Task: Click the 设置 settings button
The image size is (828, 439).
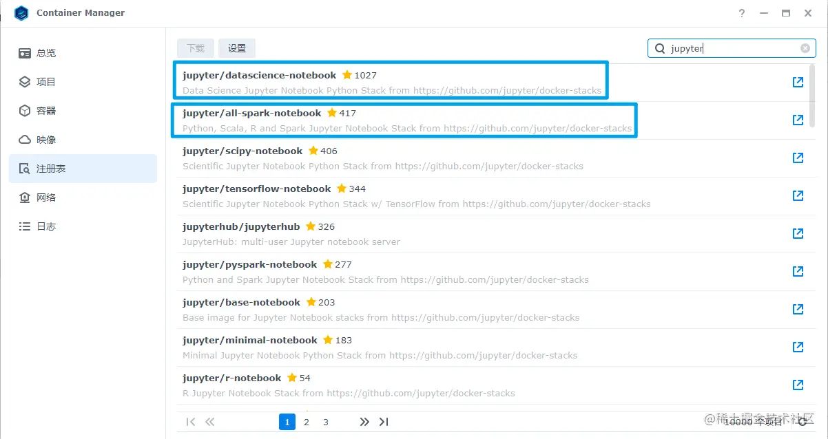Action: tap(237, 48)
